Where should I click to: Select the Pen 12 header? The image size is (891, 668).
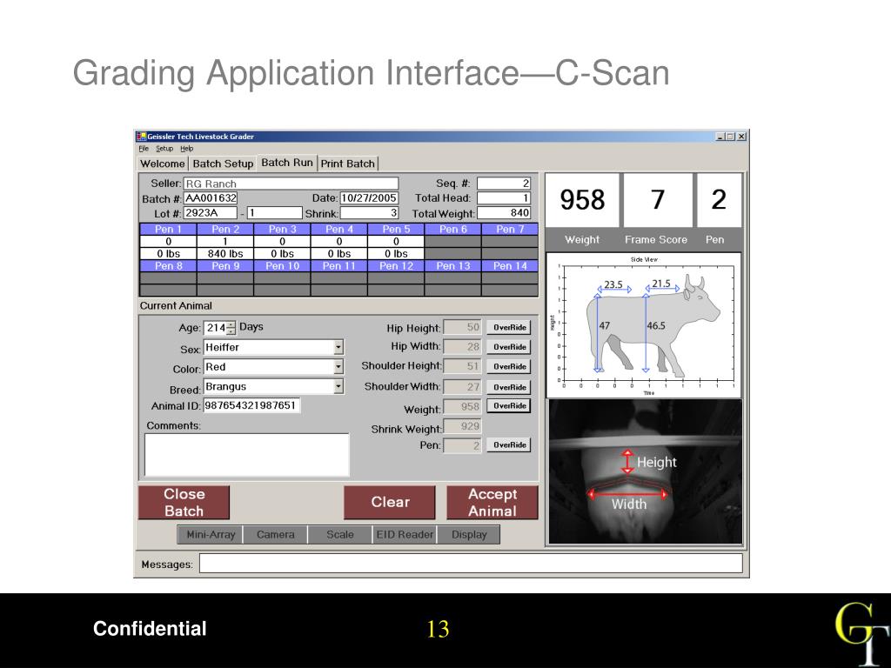coord(396,266)
